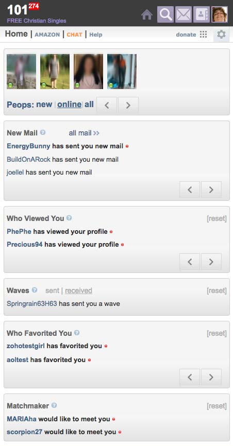Reset the Who Viewed You list
The width and height of the screenshot is (233, 446).
pyautogui.click(x=217, y=218)
